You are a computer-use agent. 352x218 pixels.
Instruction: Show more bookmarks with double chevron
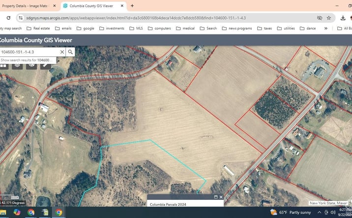[x=326, y=28]
